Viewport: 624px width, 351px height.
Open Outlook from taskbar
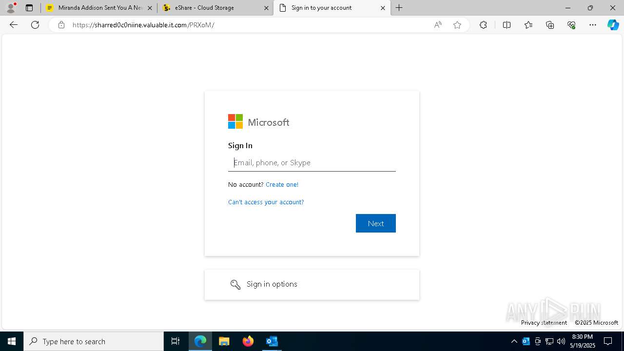point(272,341)
